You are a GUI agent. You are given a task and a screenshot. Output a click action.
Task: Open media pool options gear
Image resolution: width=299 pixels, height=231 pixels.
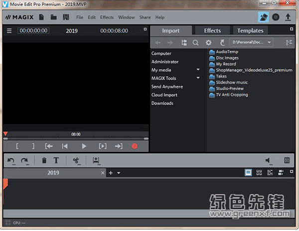(x=208, y=42)
